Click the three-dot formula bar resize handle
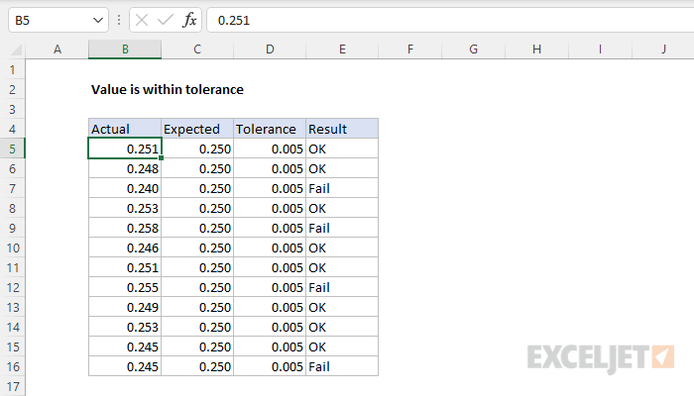694x396 pixels. (x=119, y=20)
